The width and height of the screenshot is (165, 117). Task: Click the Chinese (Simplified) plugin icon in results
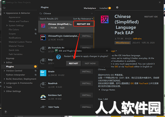pos(43,25)
